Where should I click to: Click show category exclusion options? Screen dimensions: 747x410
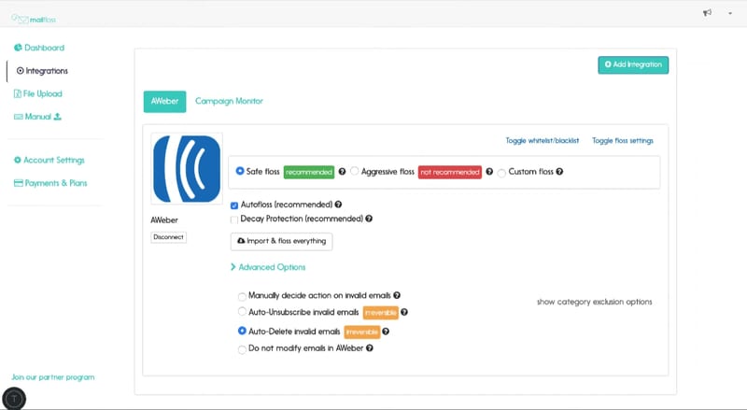tap(595, 302)
